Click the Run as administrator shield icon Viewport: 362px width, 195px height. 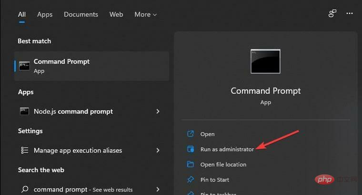[191, 149]
